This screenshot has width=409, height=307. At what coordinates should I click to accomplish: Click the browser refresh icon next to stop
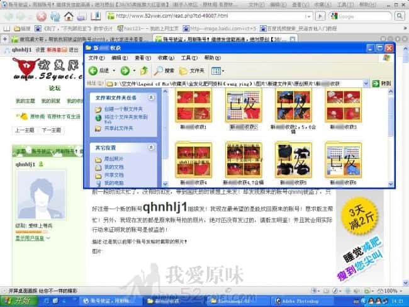pyautogui.click(x=55, y=16)
